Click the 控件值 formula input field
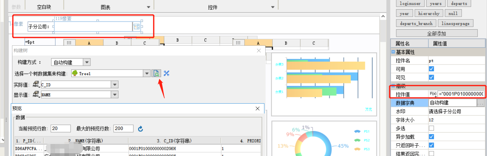The width and height of the screenshot is (487, 156). point(461,94)
